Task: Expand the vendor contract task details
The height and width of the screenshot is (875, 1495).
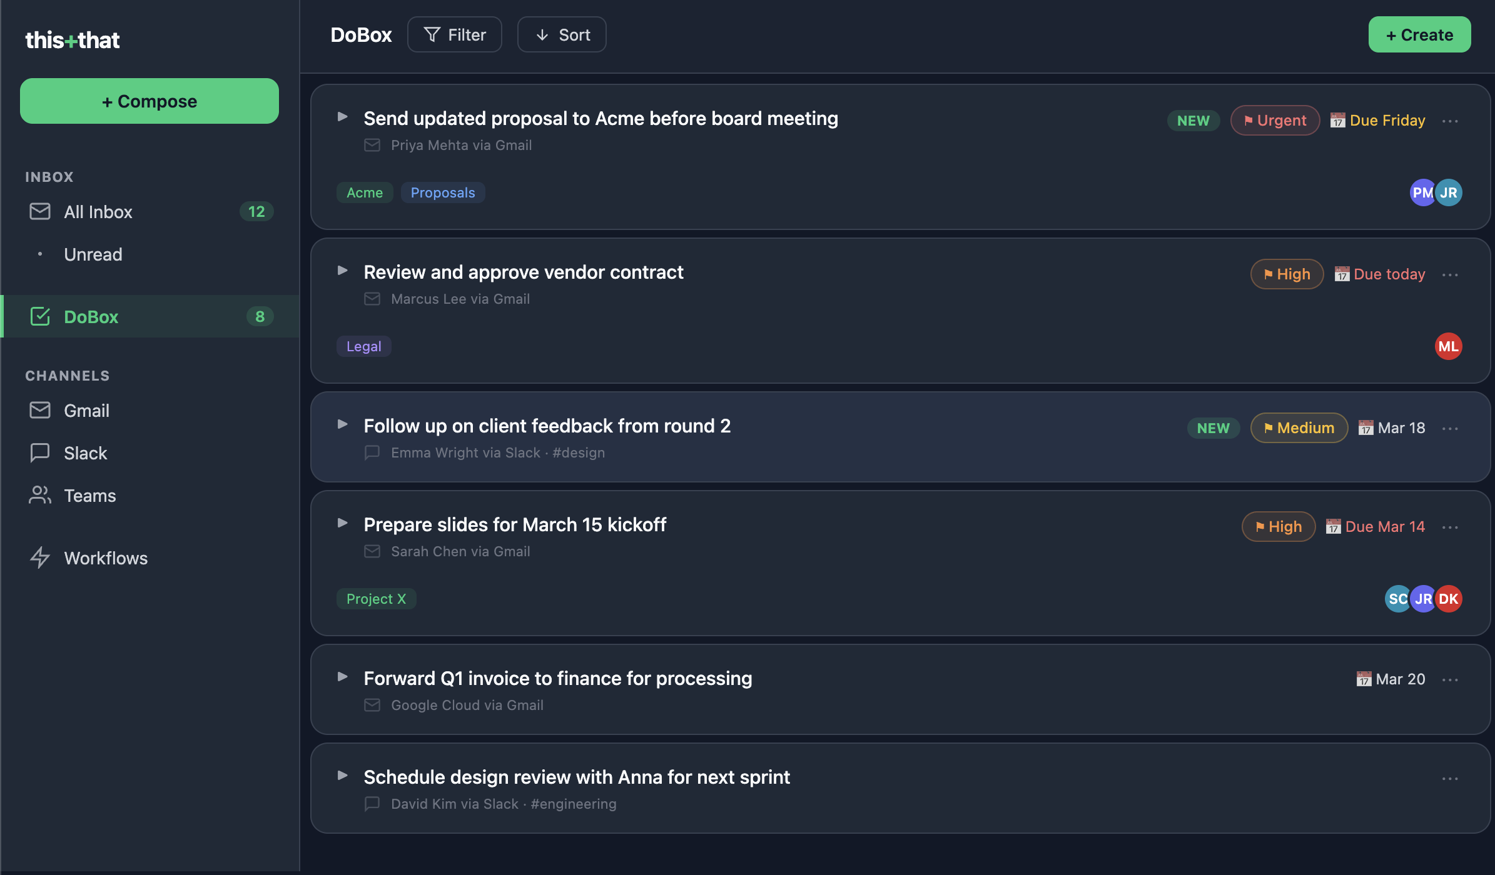Action: pyautogui.click(x=342, y=270)
